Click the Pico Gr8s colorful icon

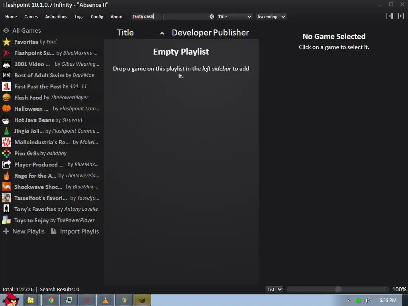6,153
